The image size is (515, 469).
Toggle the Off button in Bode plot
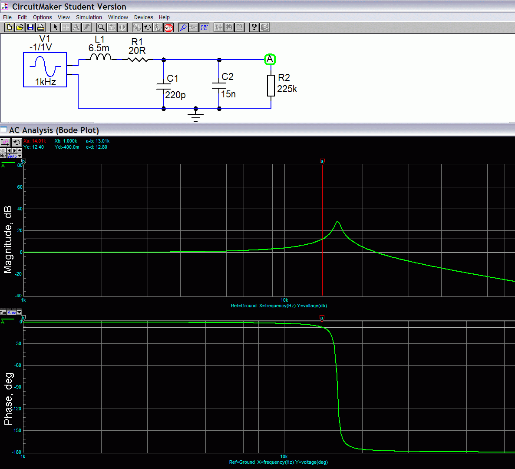pos(3,151)
